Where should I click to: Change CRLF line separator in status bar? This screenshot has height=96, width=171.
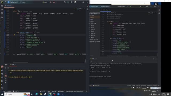pyautogui.click(x=49, y=91)
